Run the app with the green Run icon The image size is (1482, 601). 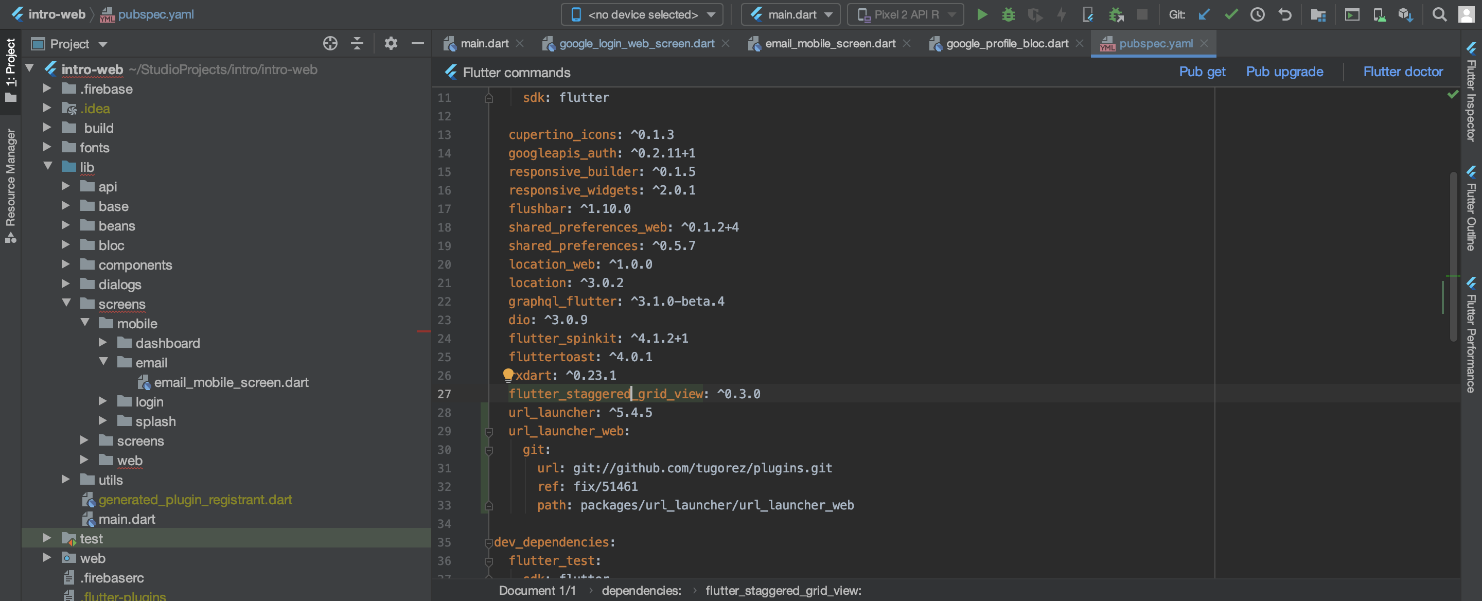coord(982,15)
